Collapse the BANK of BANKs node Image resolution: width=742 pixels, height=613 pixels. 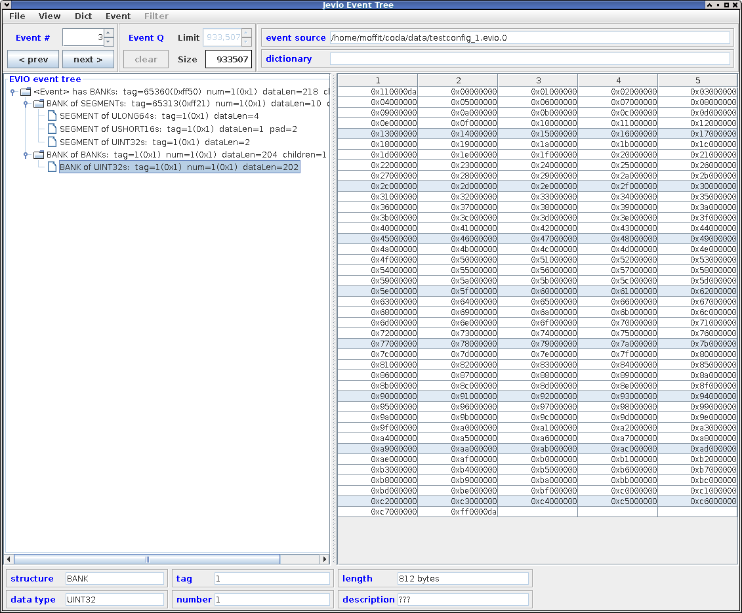click(x=26, y=155)
